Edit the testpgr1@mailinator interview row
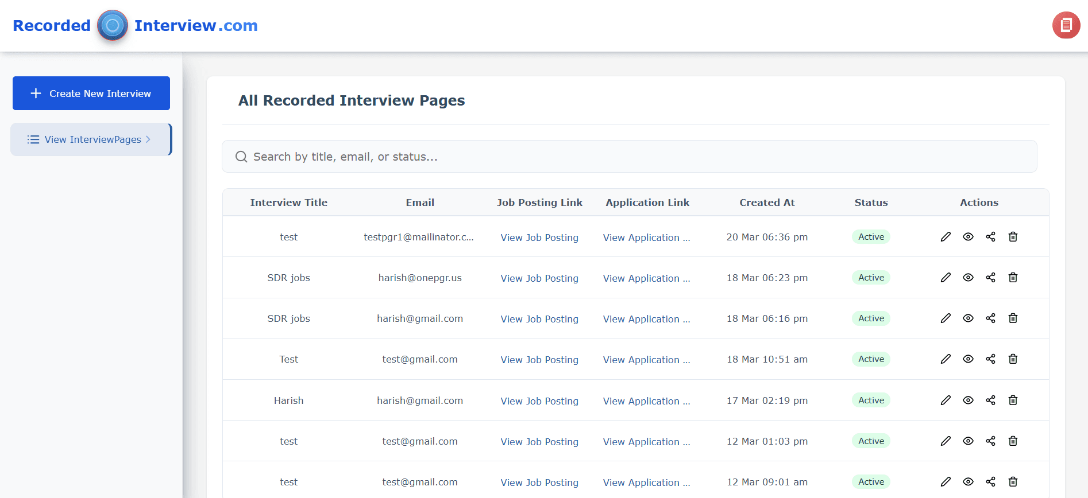Image resolution: width=1088 pixels, height=498 pixels. (946, 237)
